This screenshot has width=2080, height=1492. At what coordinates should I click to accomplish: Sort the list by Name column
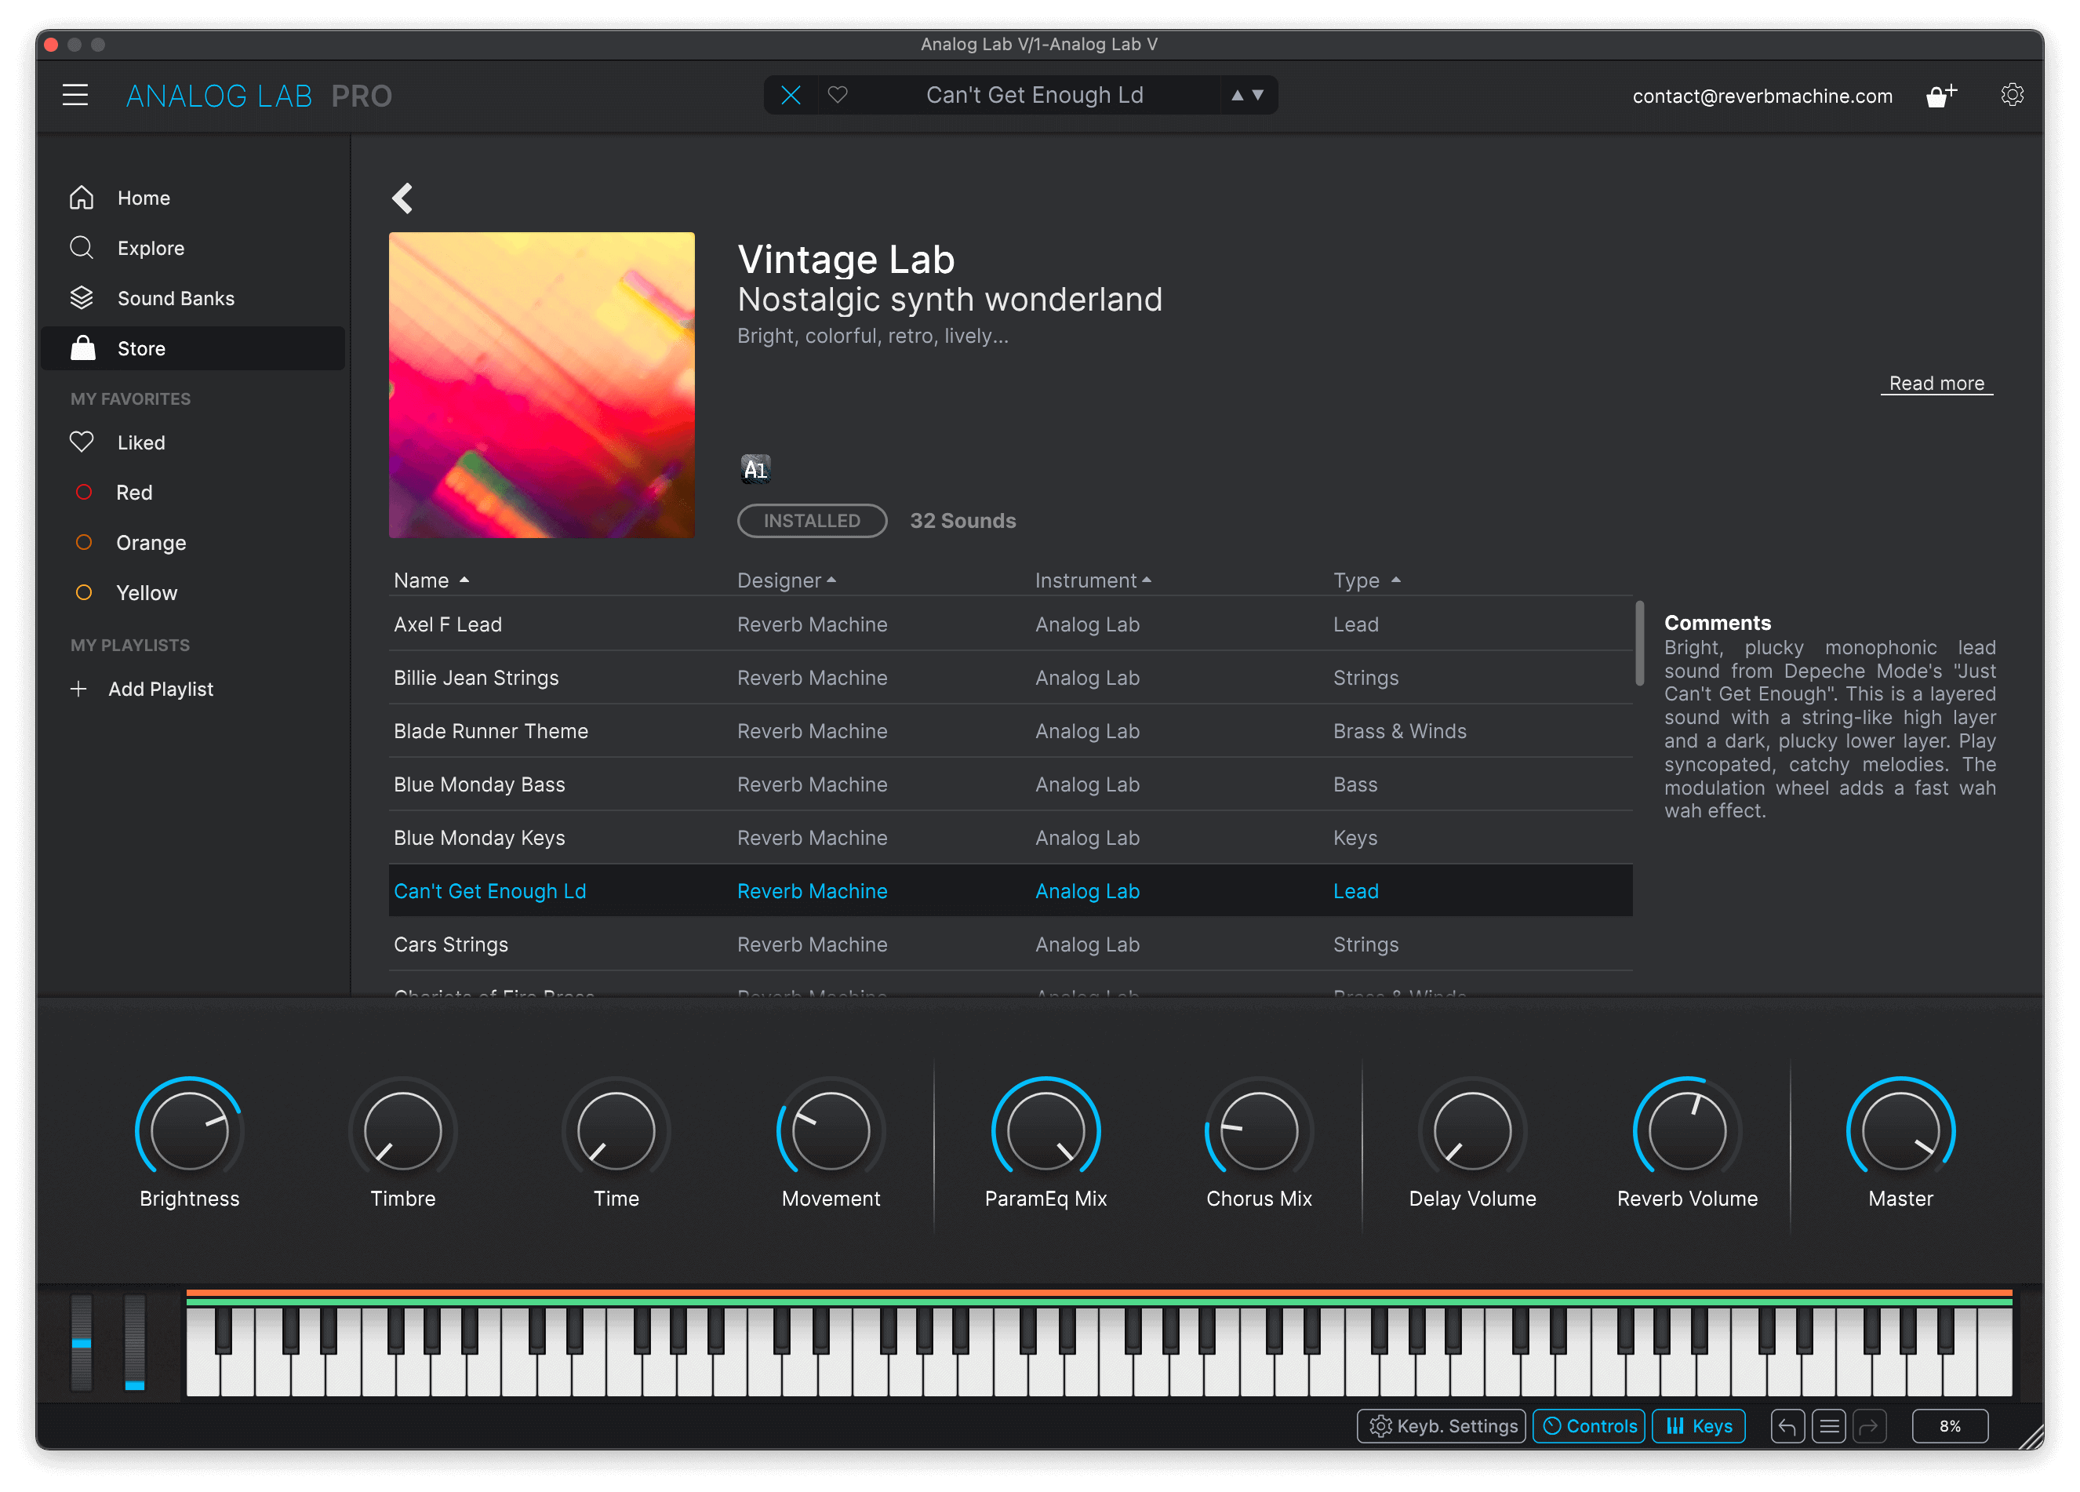coord(431,580)
